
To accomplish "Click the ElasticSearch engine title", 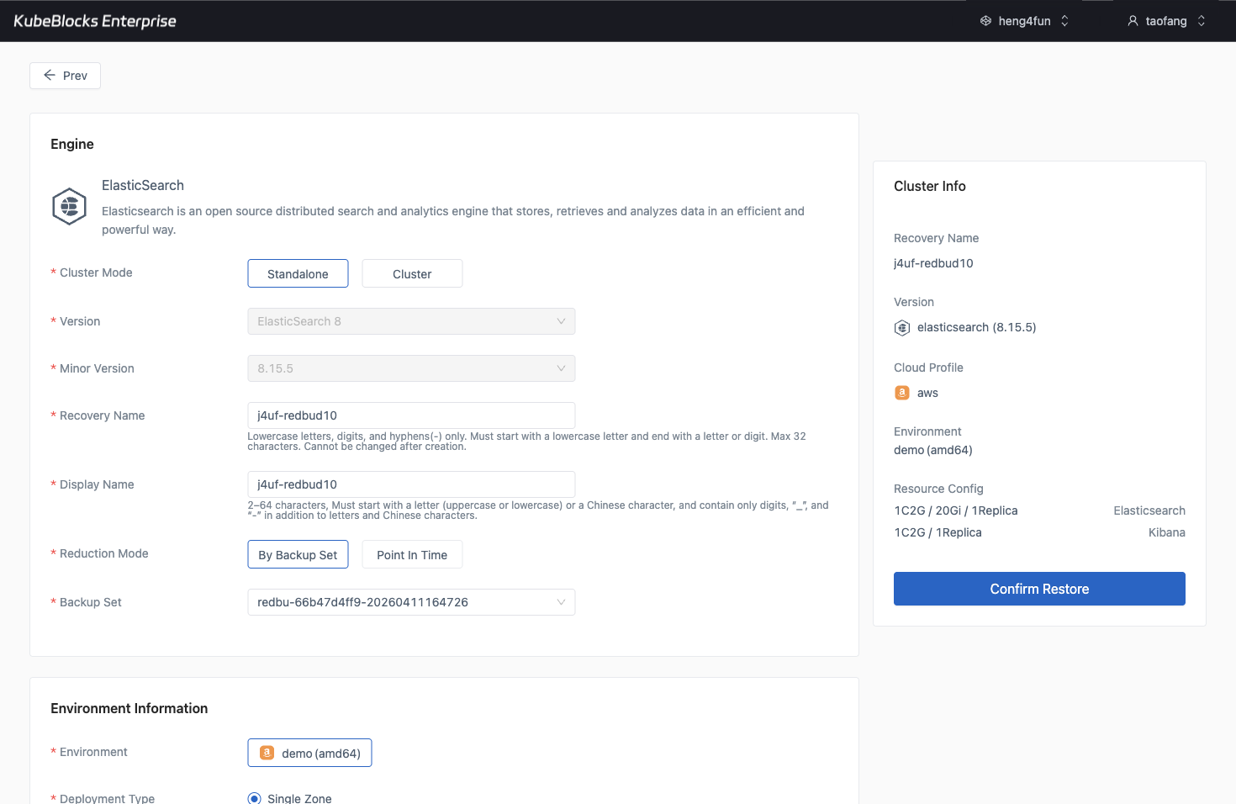I will [143, 185].
